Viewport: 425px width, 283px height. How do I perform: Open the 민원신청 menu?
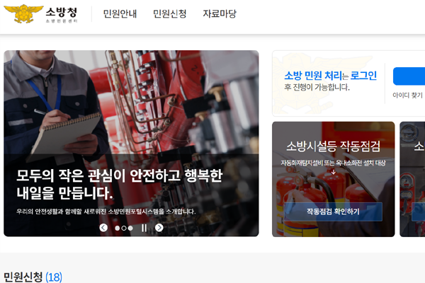pyautogui.click(x=170, y=13)
